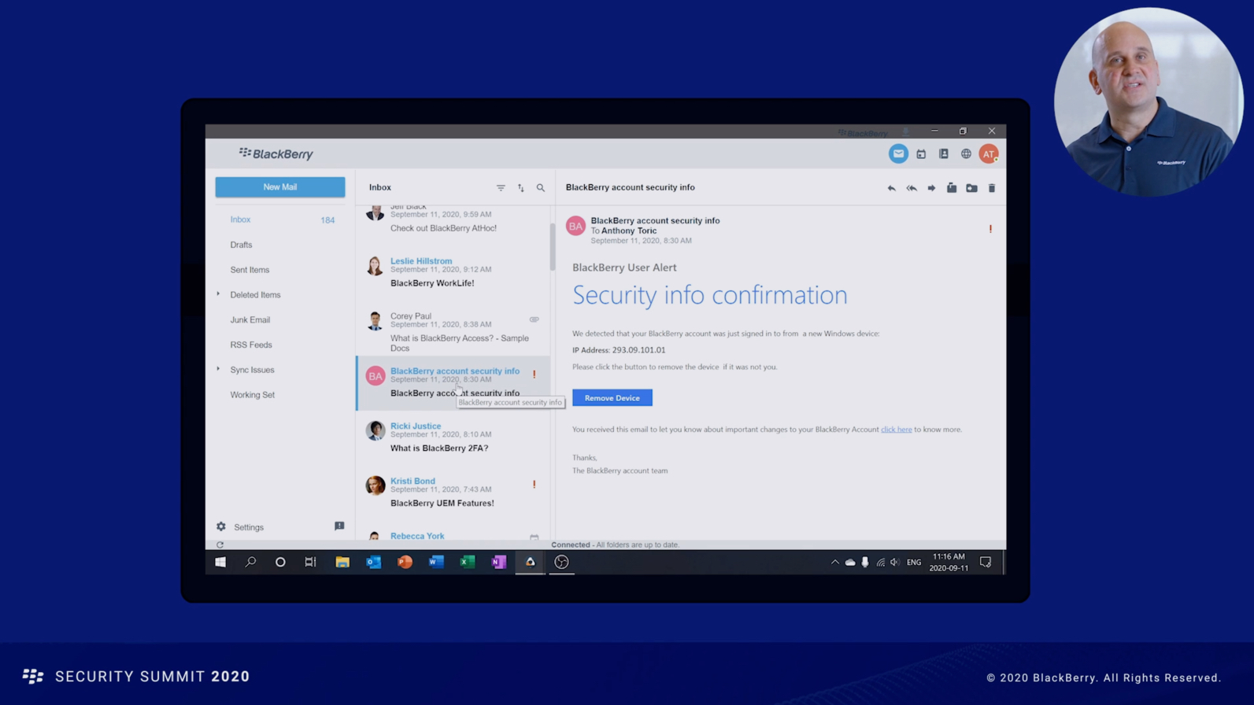Open inbox filter options
Screen dimensions: 1254x705
point(501,188)
